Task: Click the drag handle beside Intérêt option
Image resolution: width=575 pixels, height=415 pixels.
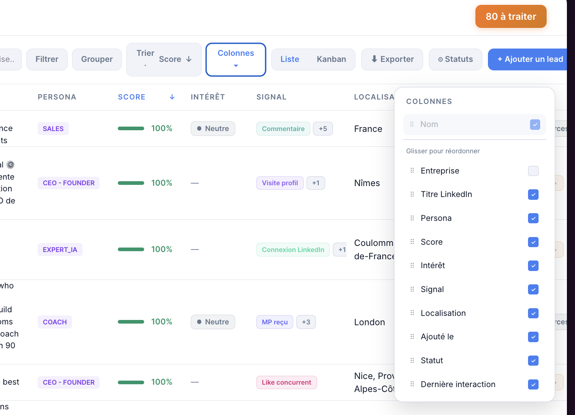Action: point(412,265)
